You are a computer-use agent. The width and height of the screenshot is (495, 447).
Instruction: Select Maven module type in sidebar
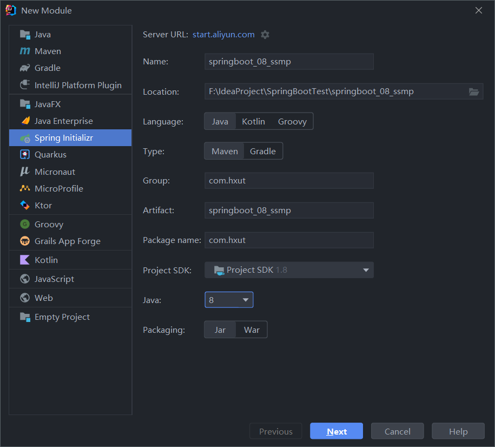point(70,51)
